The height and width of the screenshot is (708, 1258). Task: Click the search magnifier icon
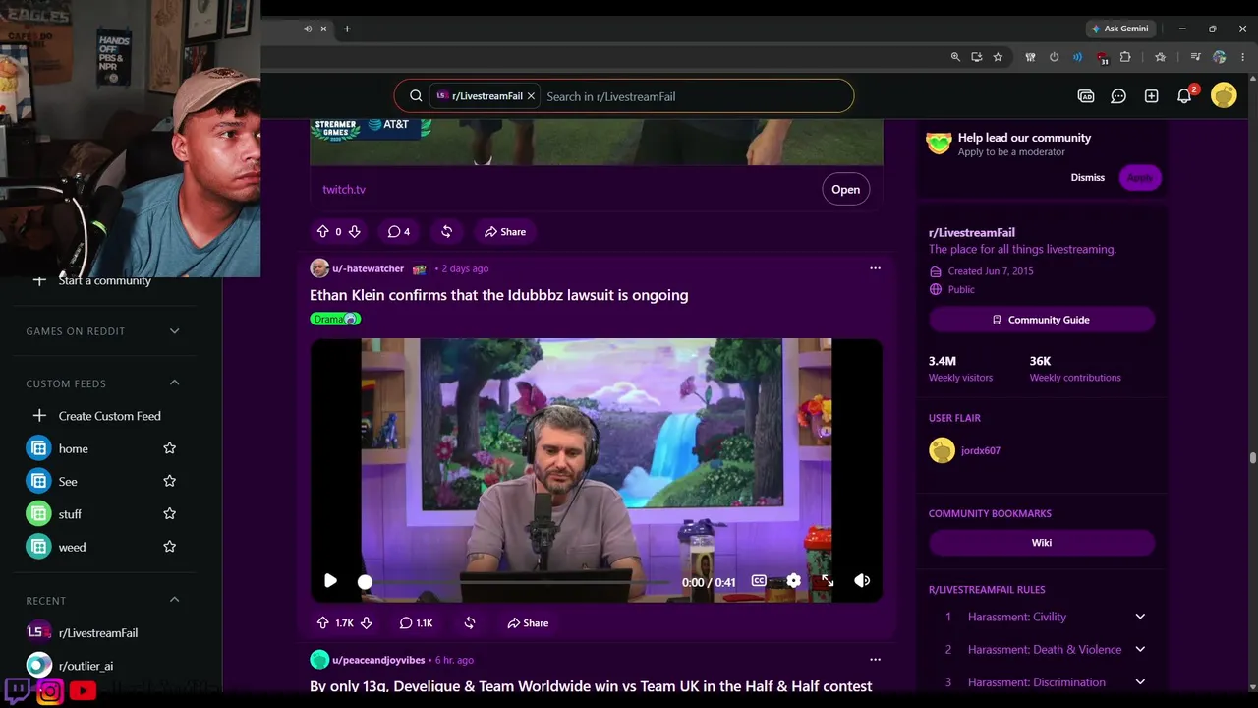click(x=416, y=96)
